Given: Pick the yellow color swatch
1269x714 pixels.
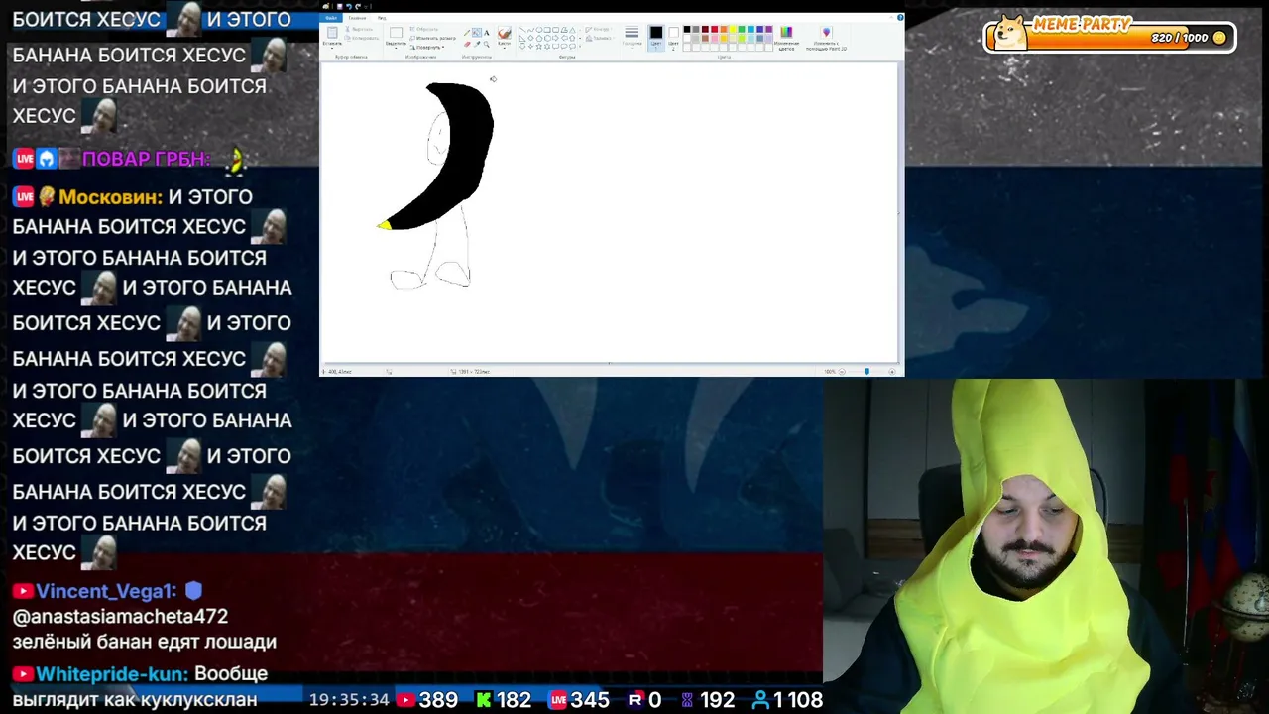Looking at the screenshot, I should coord(733,30).
